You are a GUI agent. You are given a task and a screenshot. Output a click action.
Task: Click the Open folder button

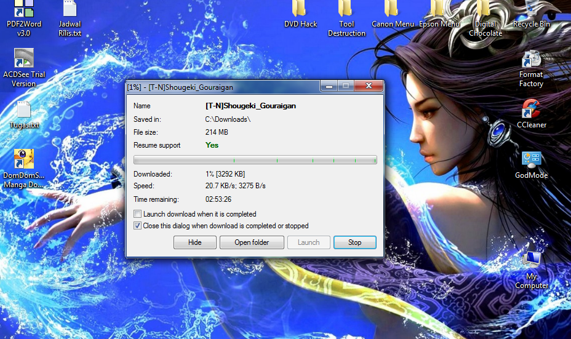pyautogui.click(x=252, y=242)
